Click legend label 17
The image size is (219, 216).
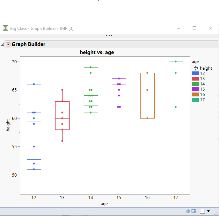(202, 100)
